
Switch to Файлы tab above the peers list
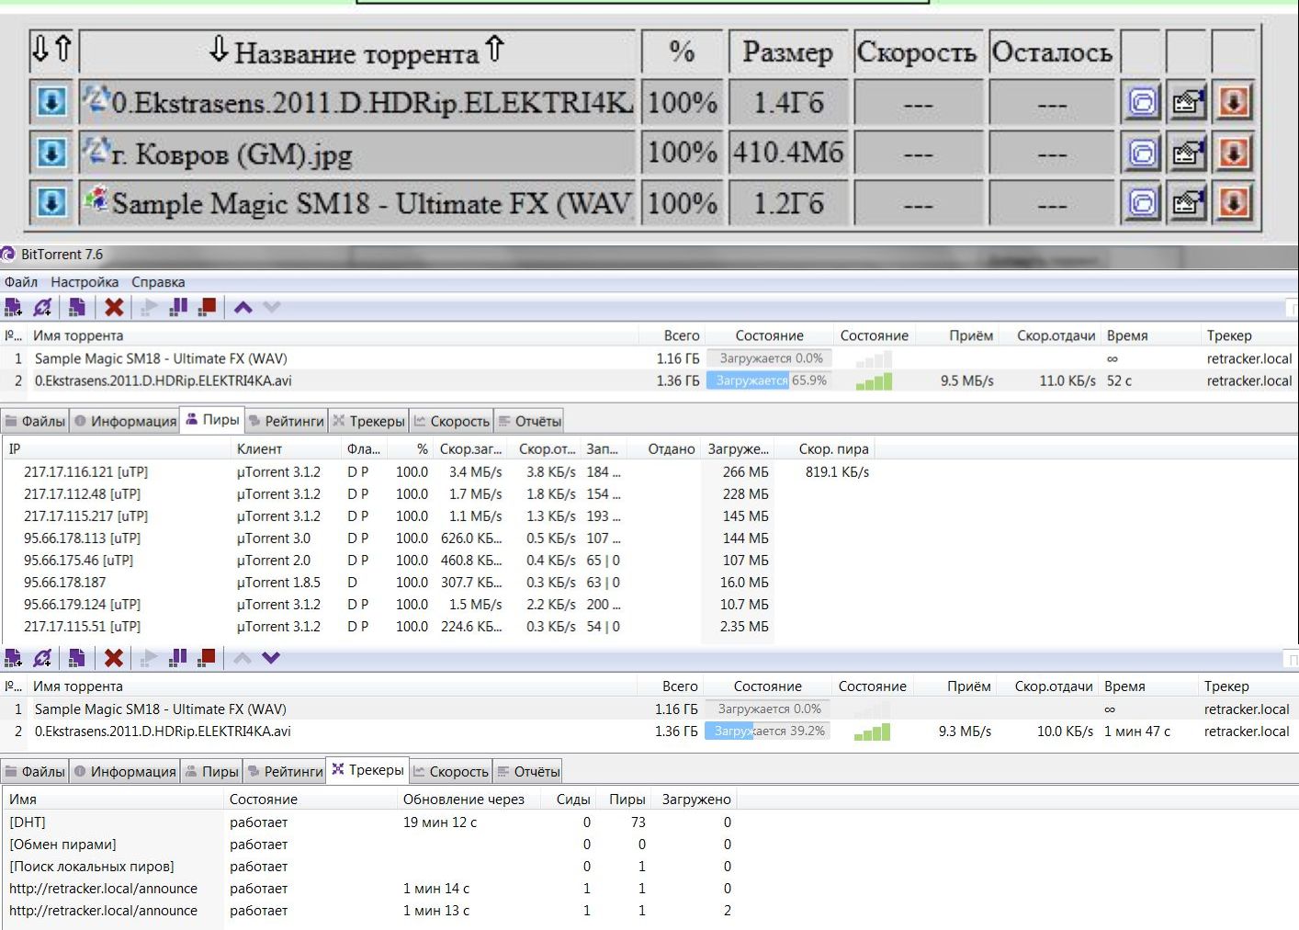pyautogui.click(x=36, y=421)
